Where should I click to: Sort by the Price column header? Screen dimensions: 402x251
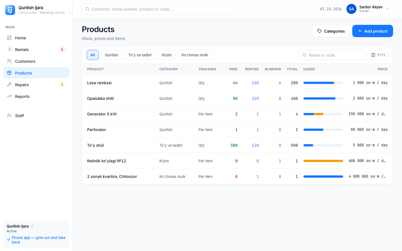coord(383,69)
